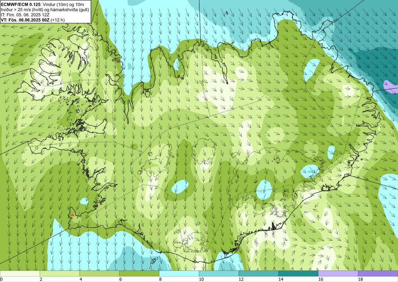398x282 pixels.
Task: Click the light green 2–4 m/s legend swatch
Action: (x=60, y=273)
